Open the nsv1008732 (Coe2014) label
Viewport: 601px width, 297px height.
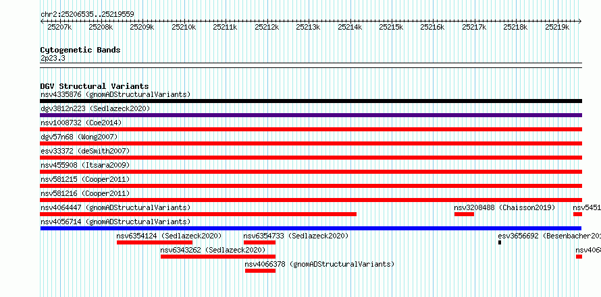click(x=81, y=123)
